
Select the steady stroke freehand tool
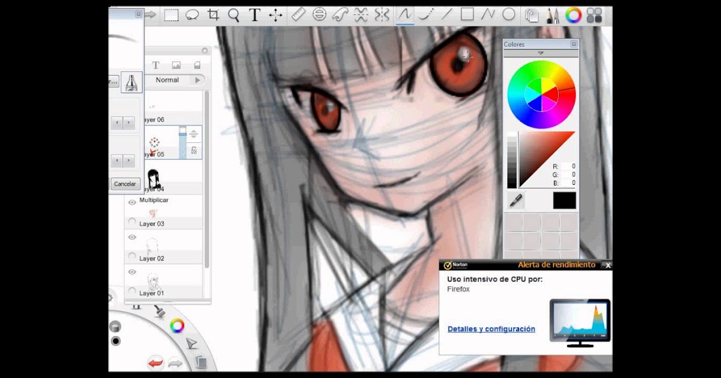pos(405,14)
